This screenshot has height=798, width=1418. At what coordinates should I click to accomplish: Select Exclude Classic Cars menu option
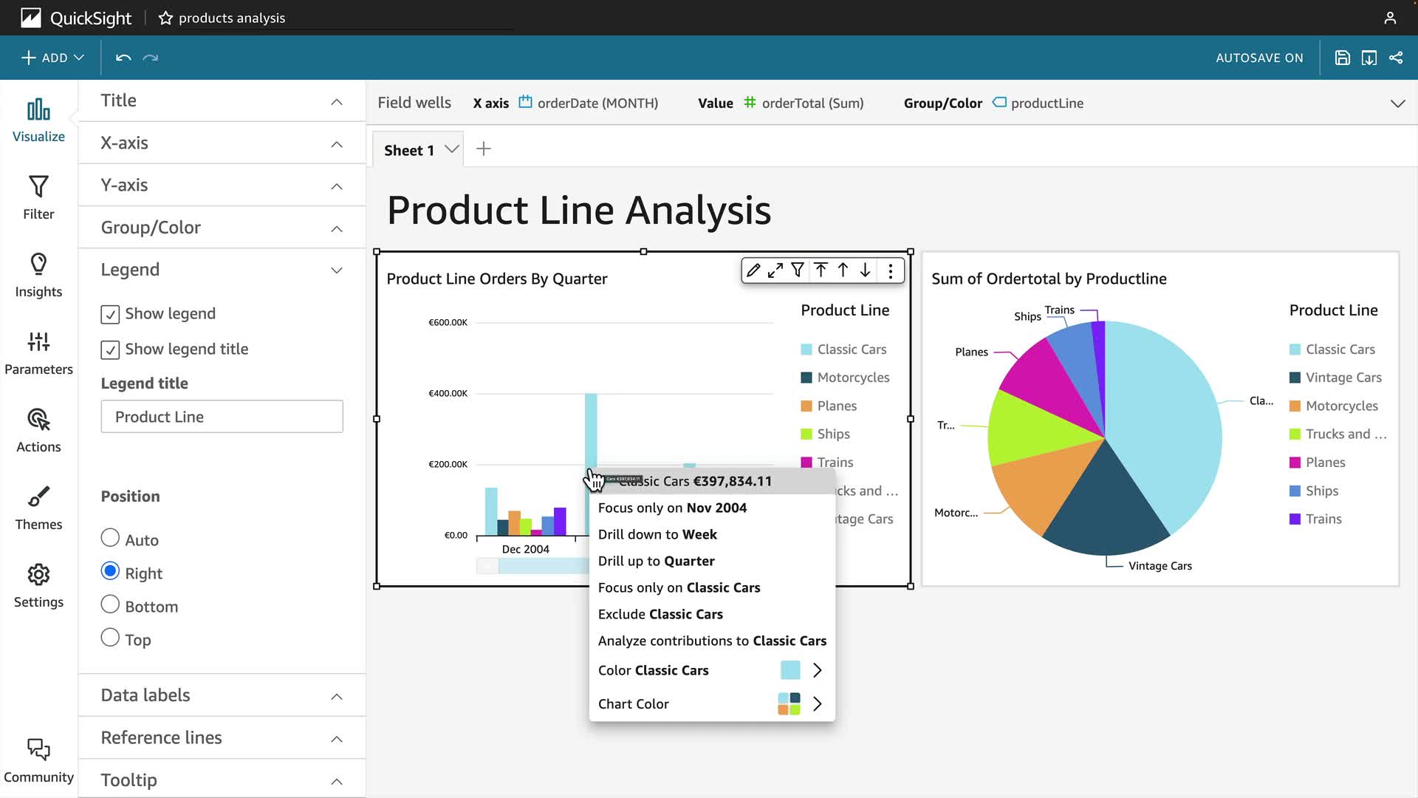[660, 614]
